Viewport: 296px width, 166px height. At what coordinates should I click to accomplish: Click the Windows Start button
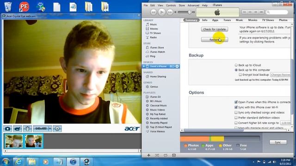(6, 162)
